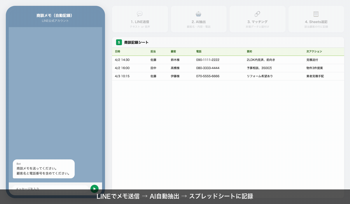Click the link icon above マッチング
Screen dimensions: 350x204
tap(258, 14)
